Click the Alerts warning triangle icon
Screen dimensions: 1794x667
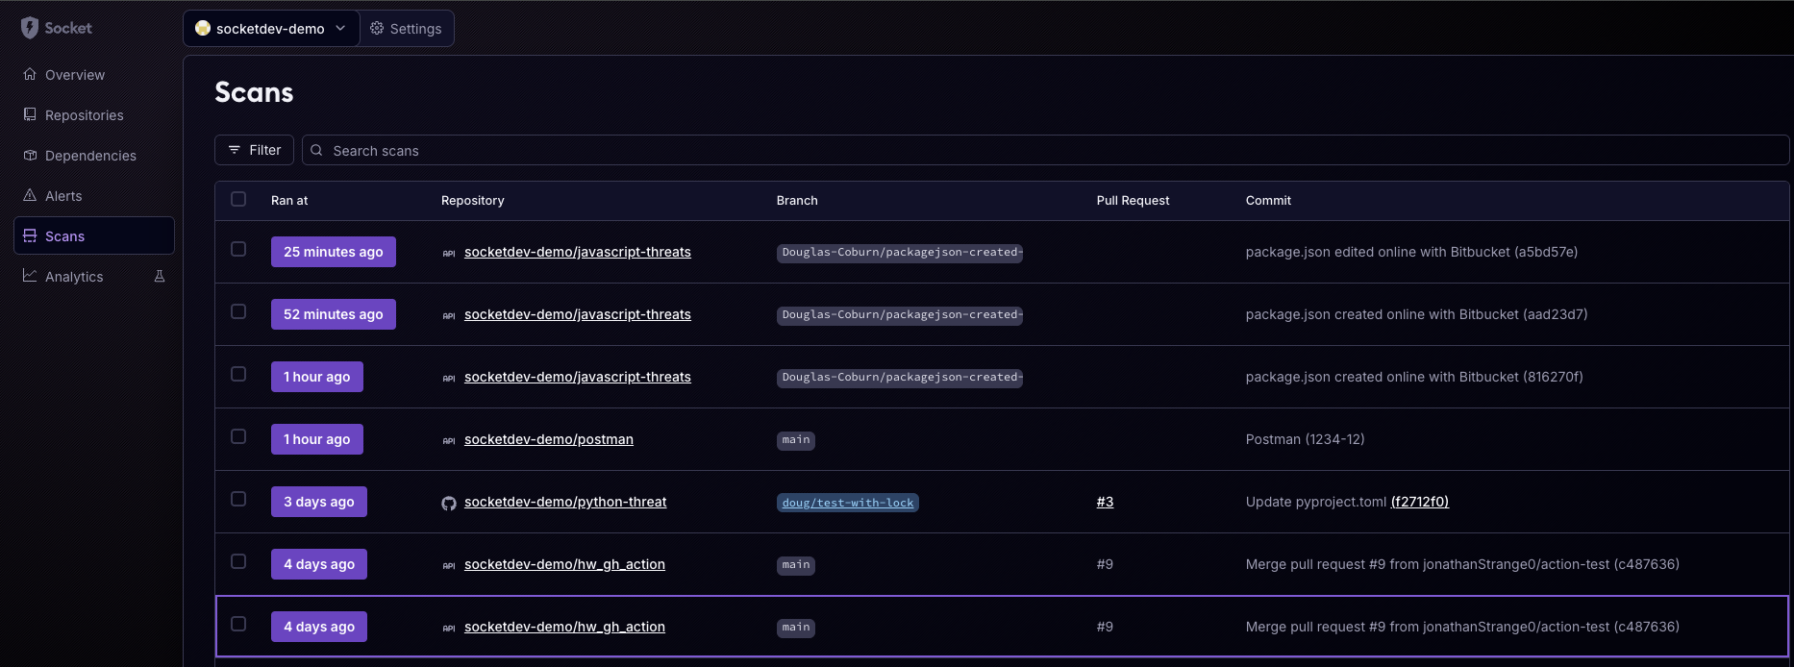pyautogui.click(x=30, y=195)
